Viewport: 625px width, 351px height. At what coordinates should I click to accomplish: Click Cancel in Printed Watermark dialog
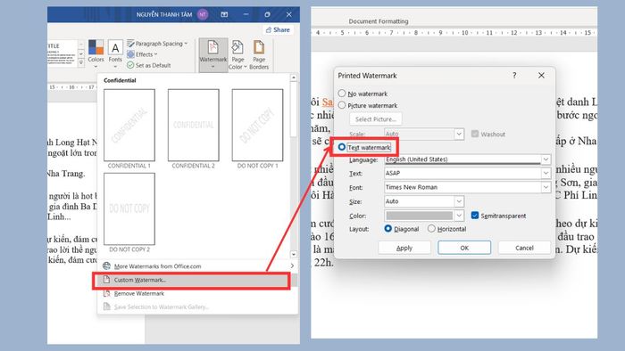pyautogui.click(x=524, y=248)
